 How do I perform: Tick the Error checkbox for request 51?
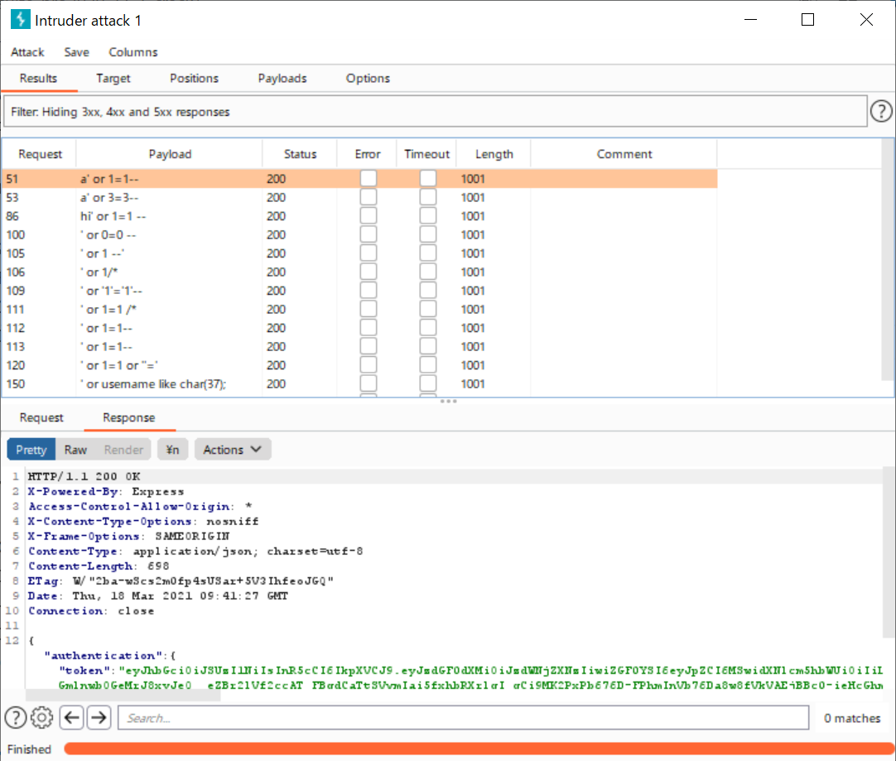(x=368, y=178)
